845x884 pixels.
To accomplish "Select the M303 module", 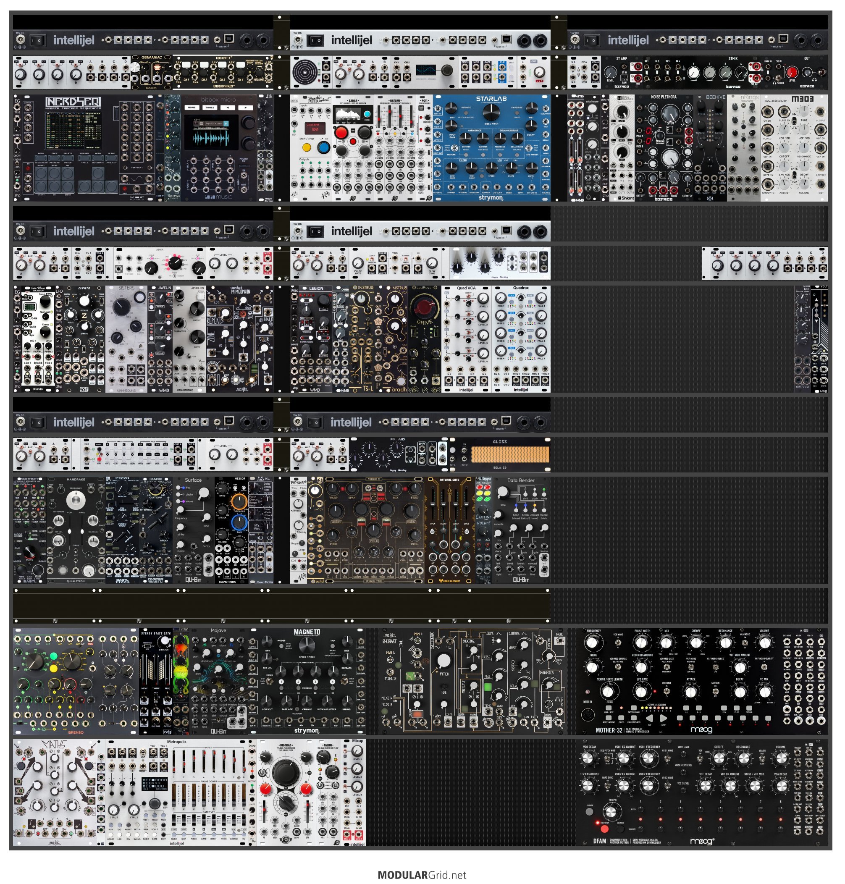I will (x=794, y=148).
